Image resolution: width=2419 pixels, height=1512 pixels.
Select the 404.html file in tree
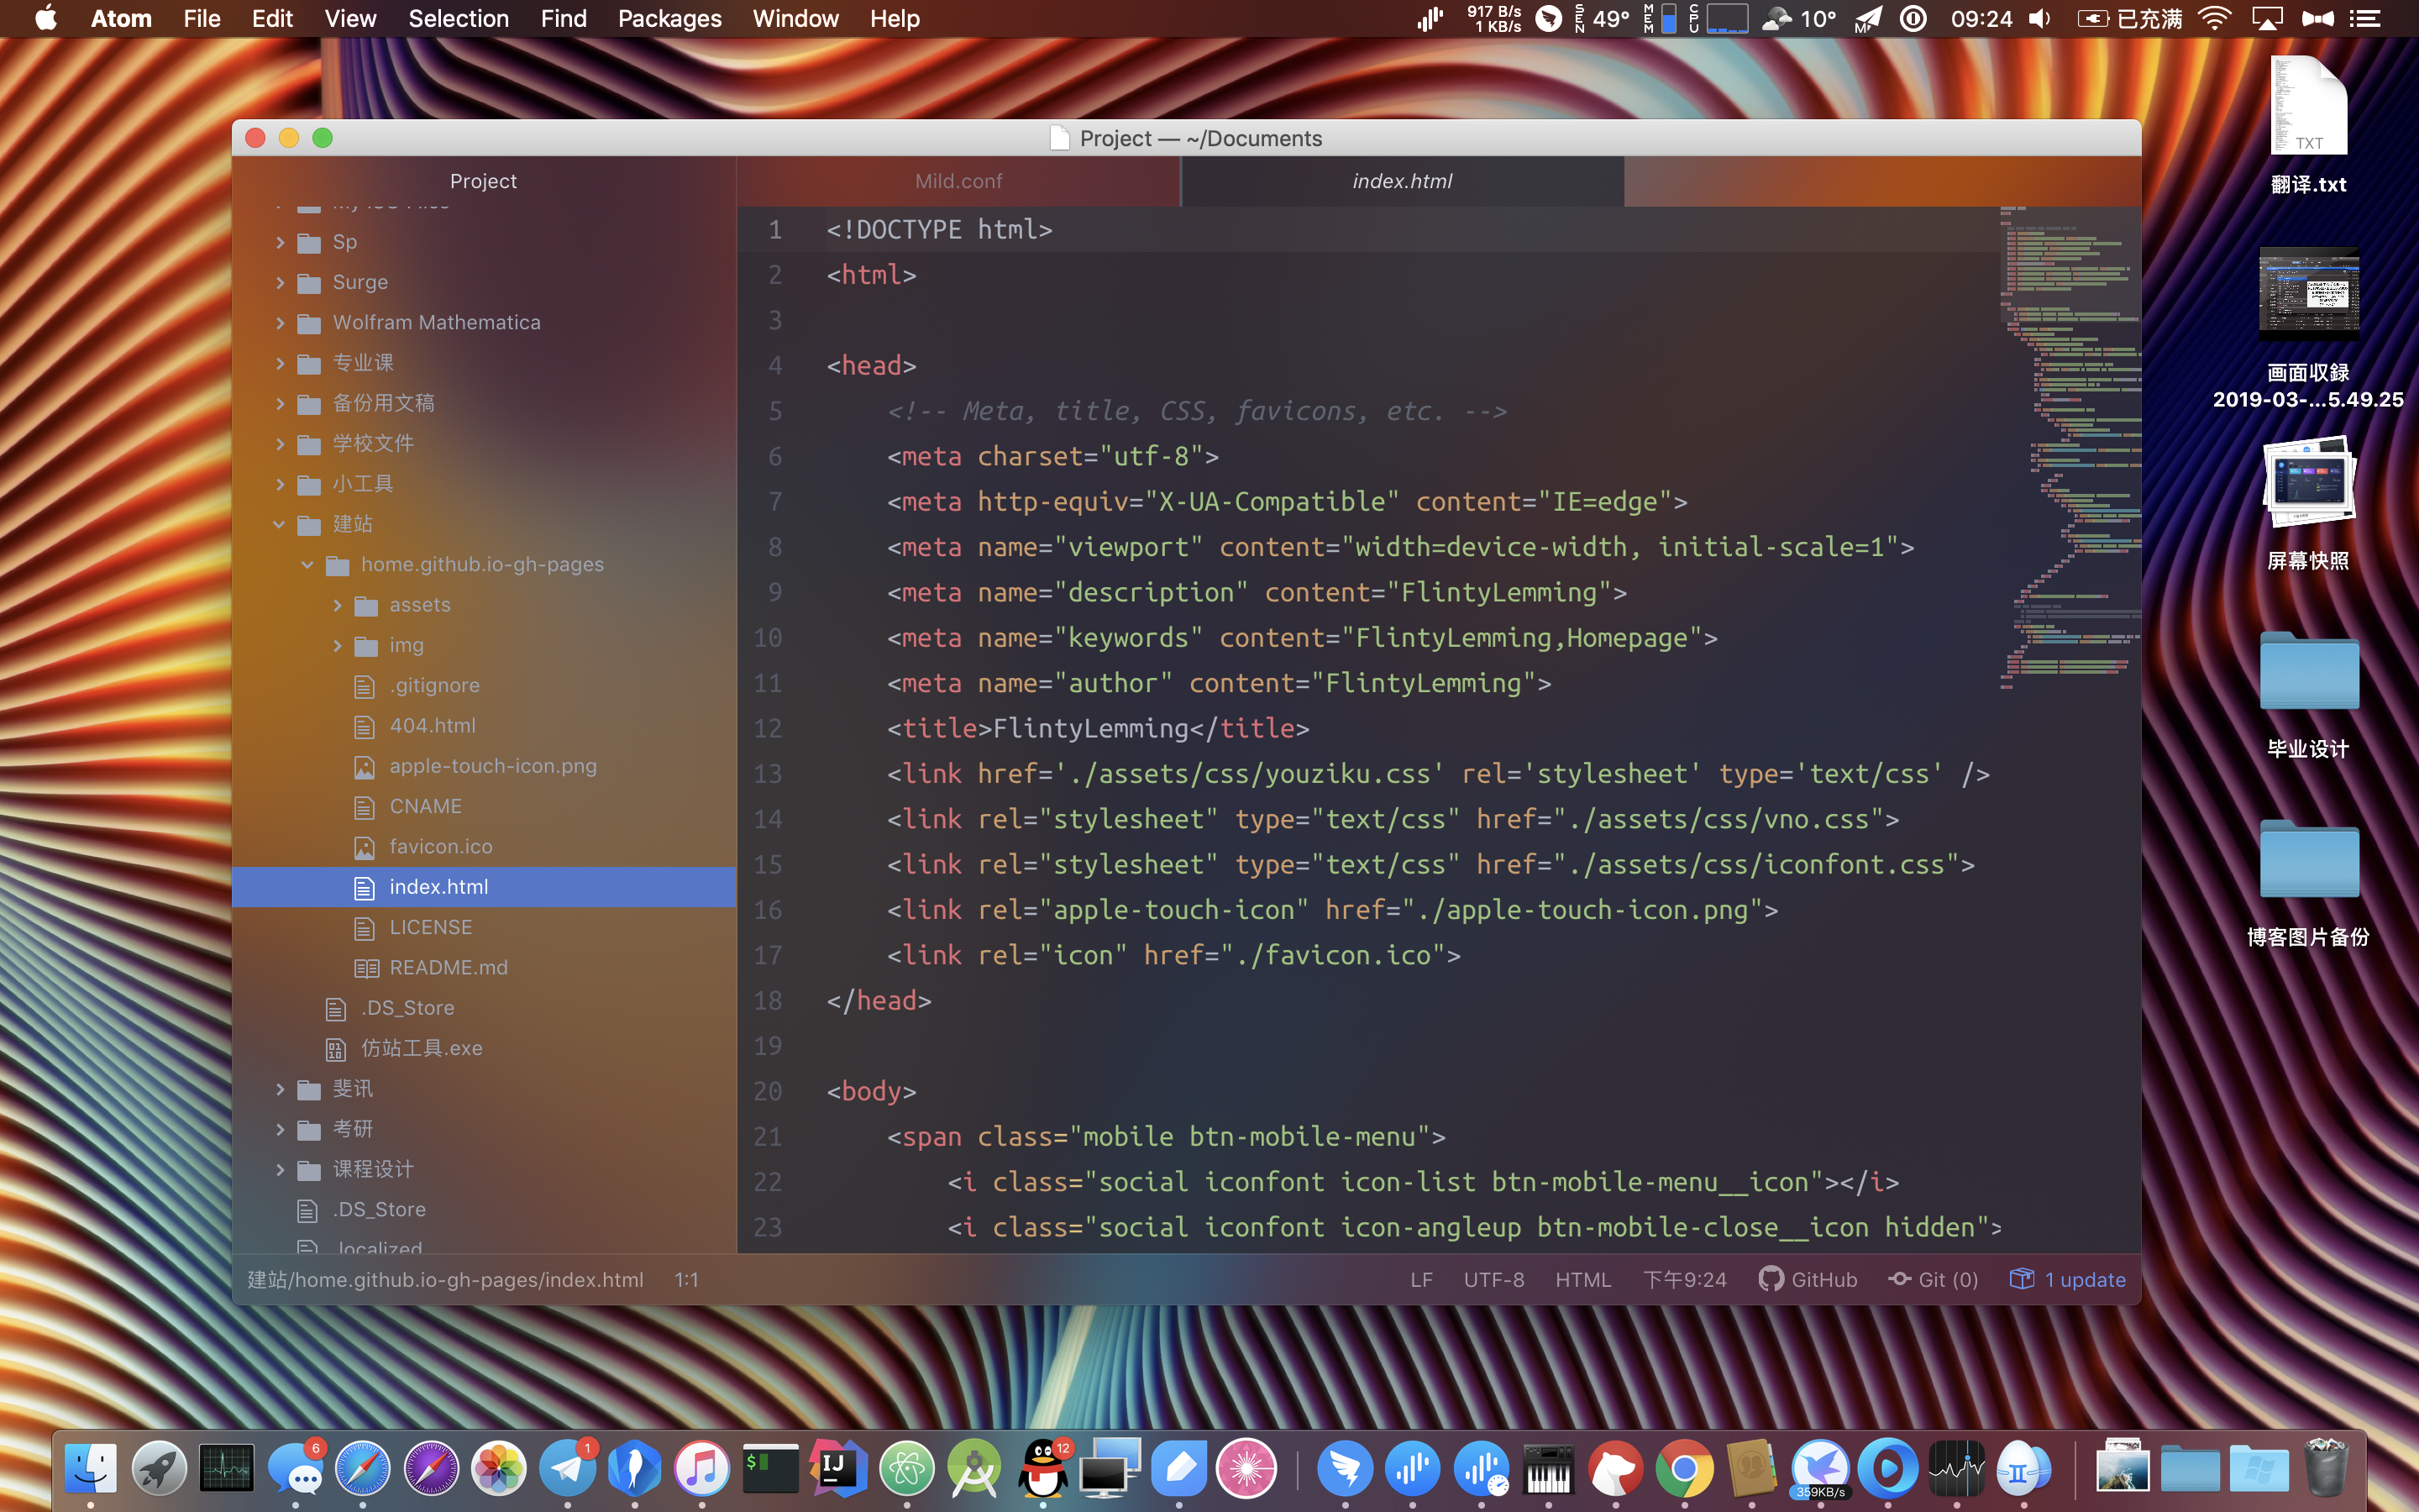432,725
